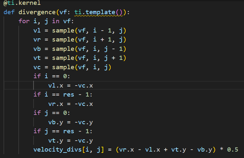Place cursor in 'vl.x = -vc.x' statement
The image size is (244, 158).
(70, 86)
